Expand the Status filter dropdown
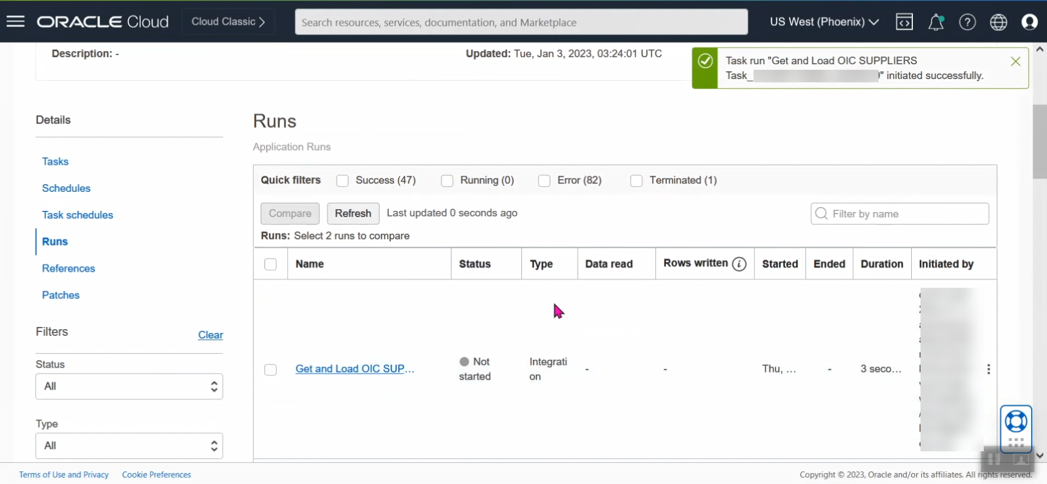The height and width of the screenshot is (484, 1047). point(129,386)
